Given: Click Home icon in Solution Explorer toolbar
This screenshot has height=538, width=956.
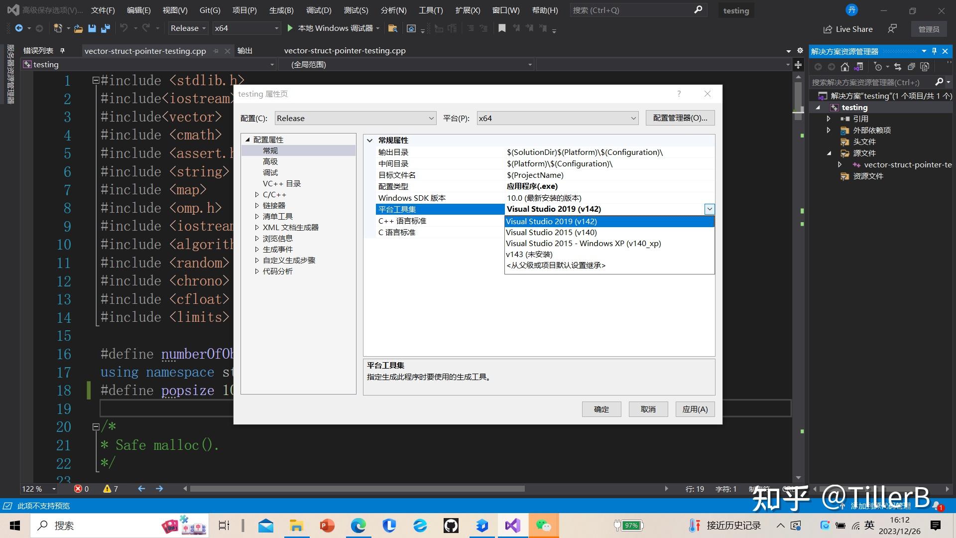Looking at the screenshot, I should [845, 67].
